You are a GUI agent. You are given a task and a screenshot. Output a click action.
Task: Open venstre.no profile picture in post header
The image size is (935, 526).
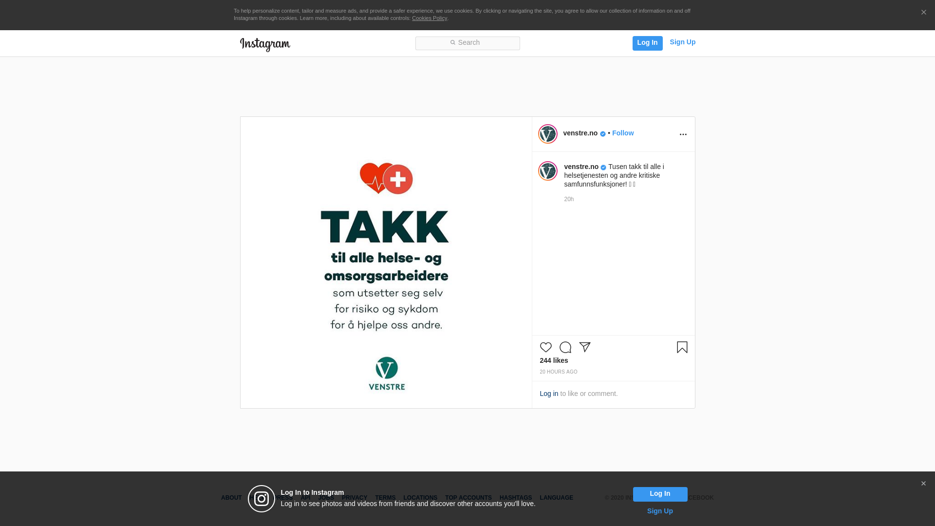(547, 134)
